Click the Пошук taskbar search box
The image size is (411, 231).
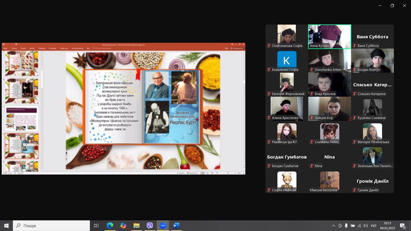(x=51, y=226)
